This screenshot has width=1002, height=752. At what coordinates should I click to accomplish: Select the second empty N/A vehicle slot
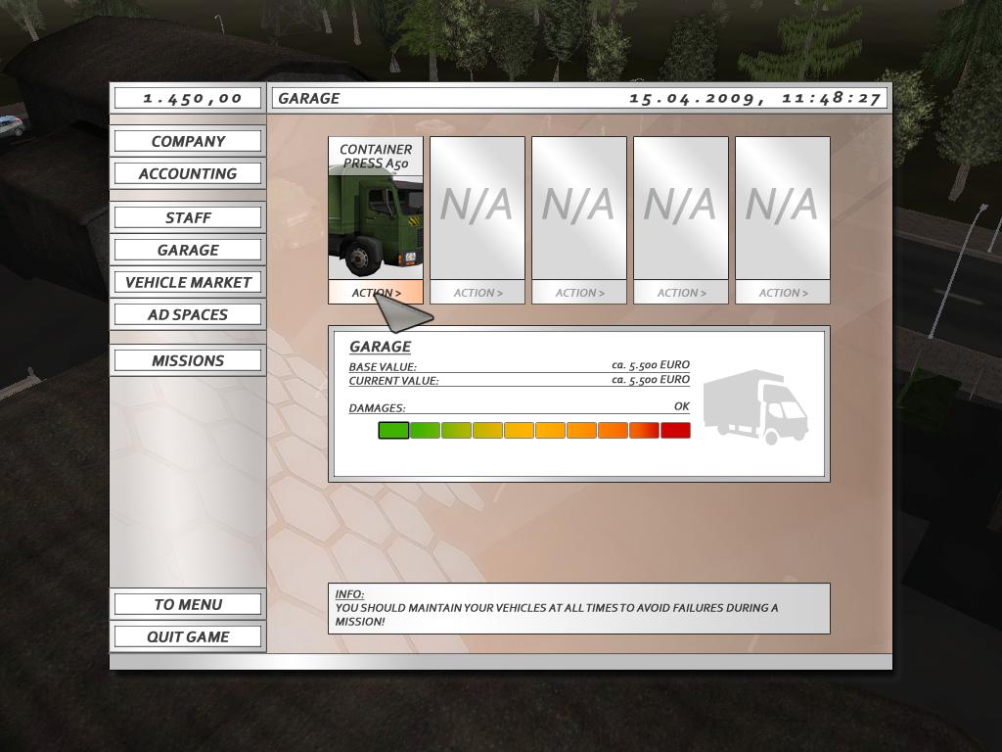tap(478, 208)
